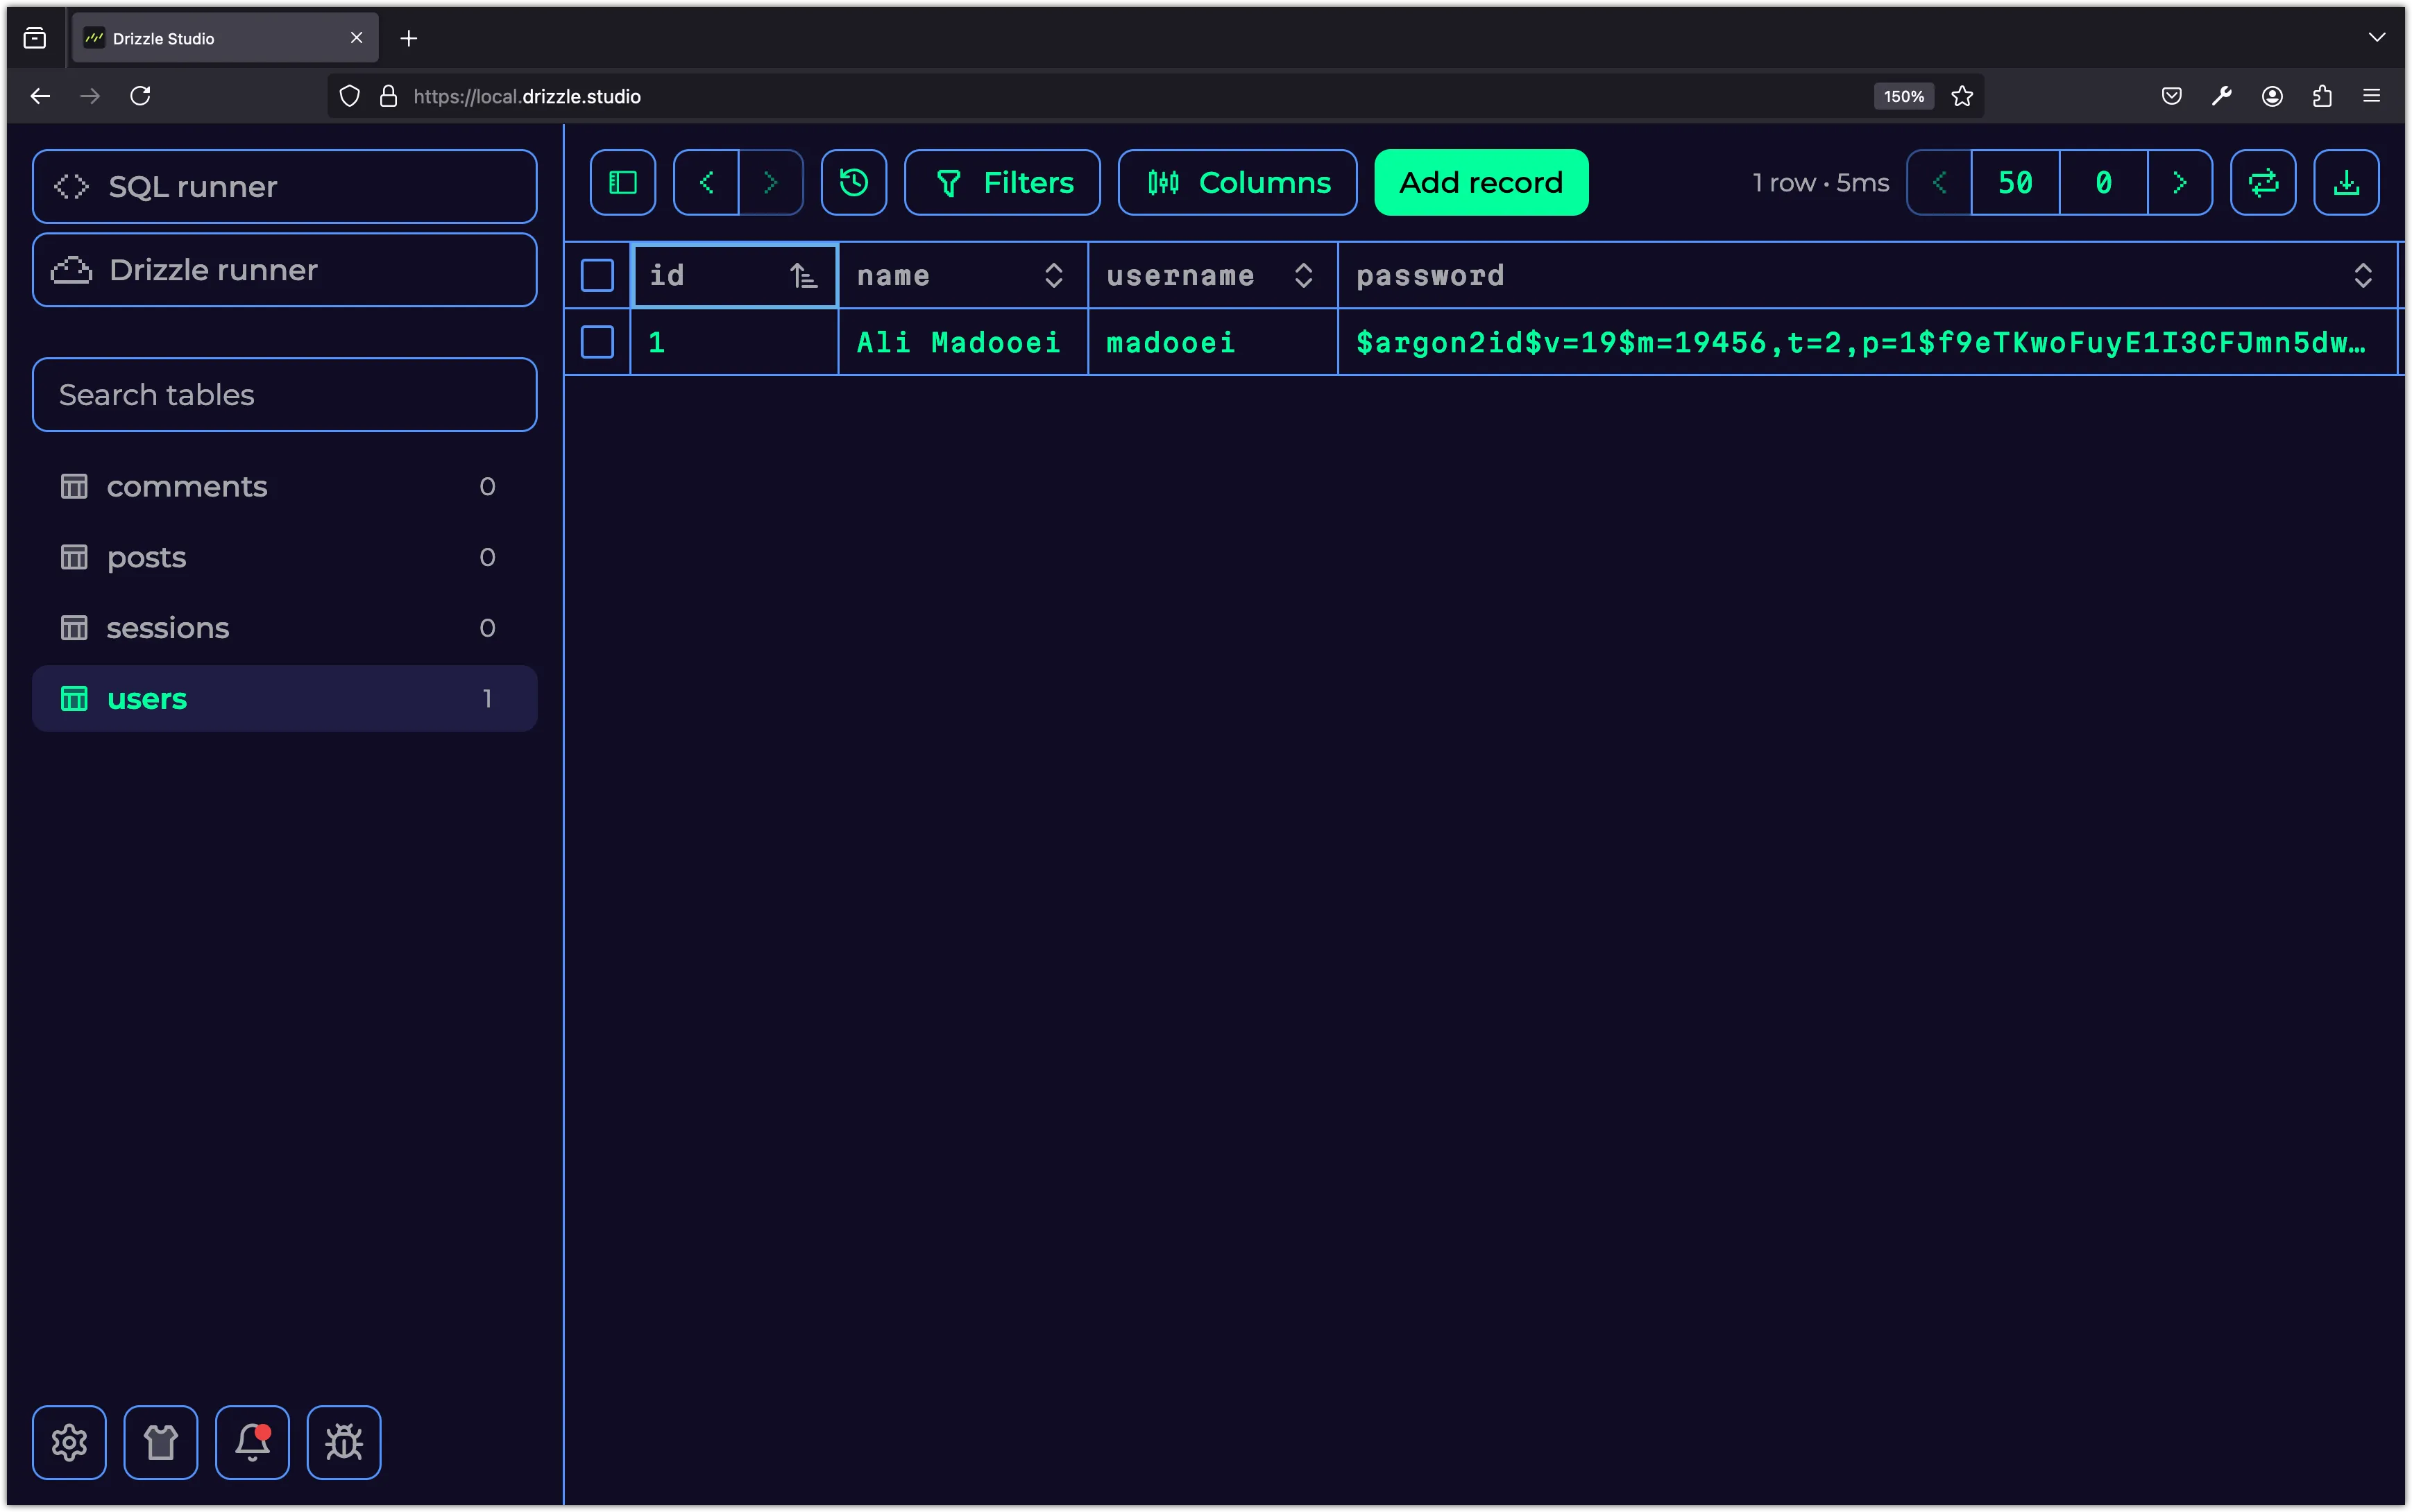The width and height of the screenshot is (2412, 1512).
Task: Click the Search tables field
Action: [x=284, y=395]
